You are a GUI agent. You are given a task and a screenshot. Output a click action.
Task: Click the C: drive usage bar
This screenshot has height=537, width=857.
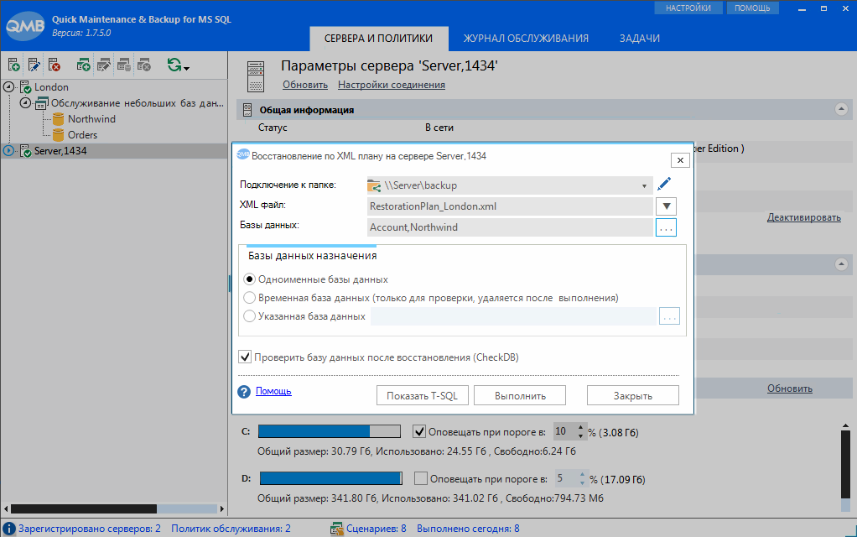329,431
